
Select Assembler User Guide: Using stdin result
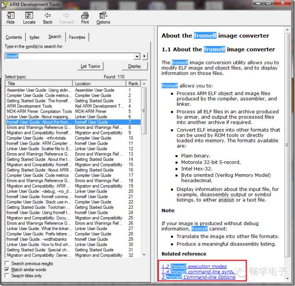[73, 90]
